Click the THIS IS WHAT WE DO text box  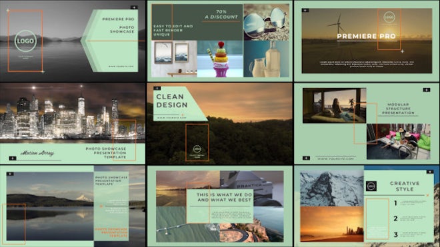click(x=220, y=206)
